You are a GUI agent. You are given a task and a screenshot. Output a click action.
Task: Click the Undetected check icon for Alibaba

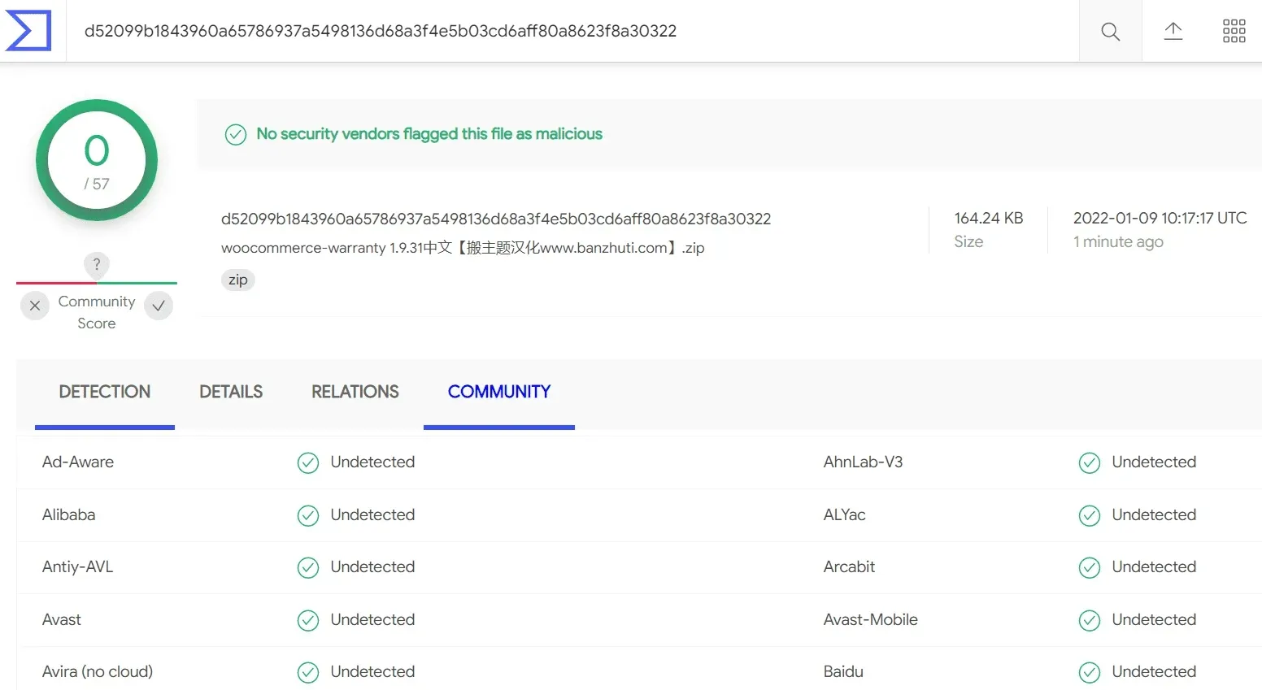click(x=308, y=516)
